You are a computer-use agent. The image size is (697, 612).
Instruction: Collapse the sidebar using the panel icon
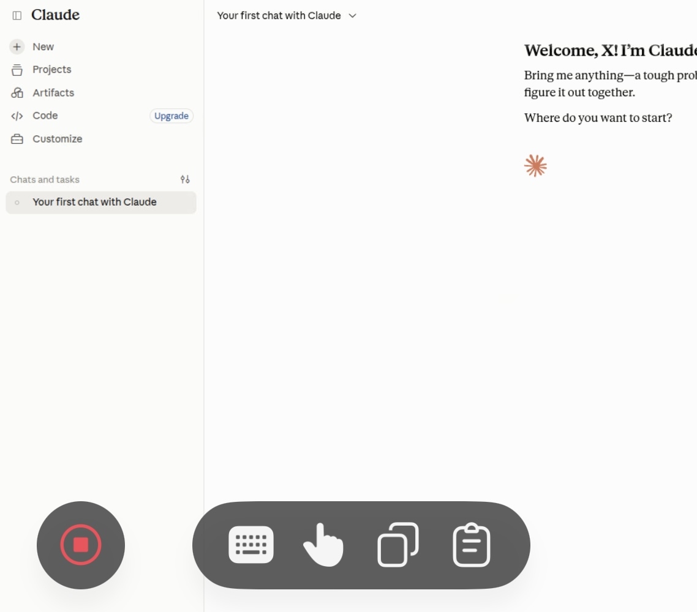point(17,15)
